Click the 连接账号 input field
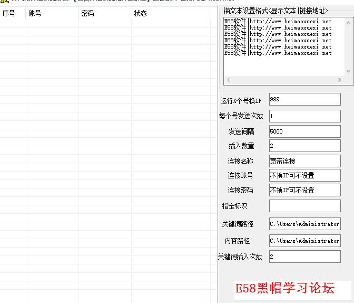 [x=304, y=176]
